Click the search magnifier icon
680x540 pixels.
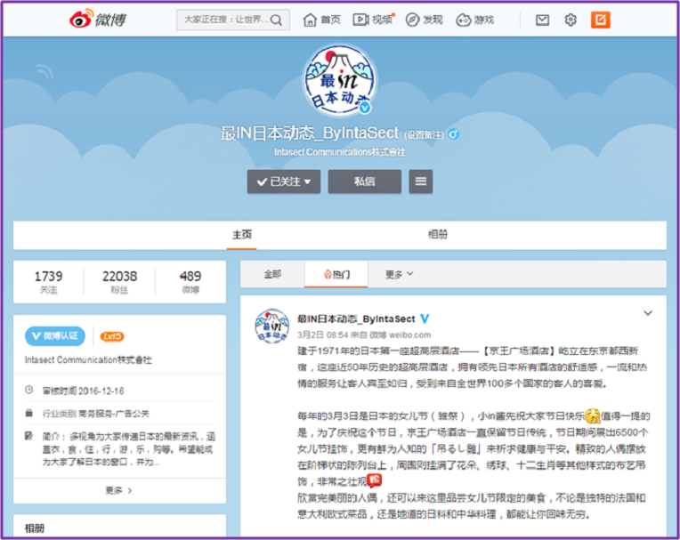coord(278,20)
